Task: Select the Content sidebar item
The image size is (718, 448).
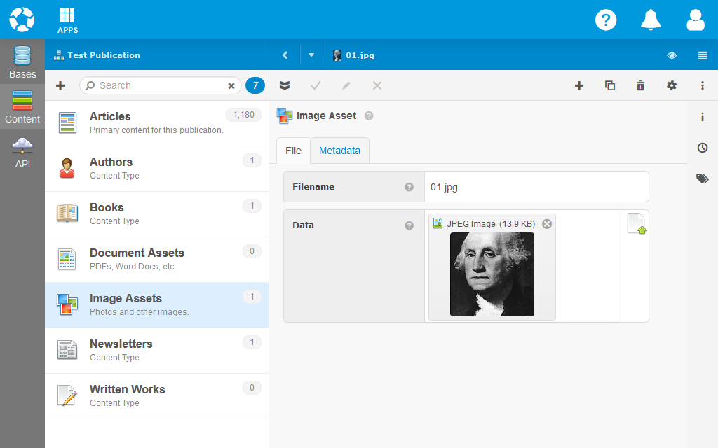Action: [22, 107]
